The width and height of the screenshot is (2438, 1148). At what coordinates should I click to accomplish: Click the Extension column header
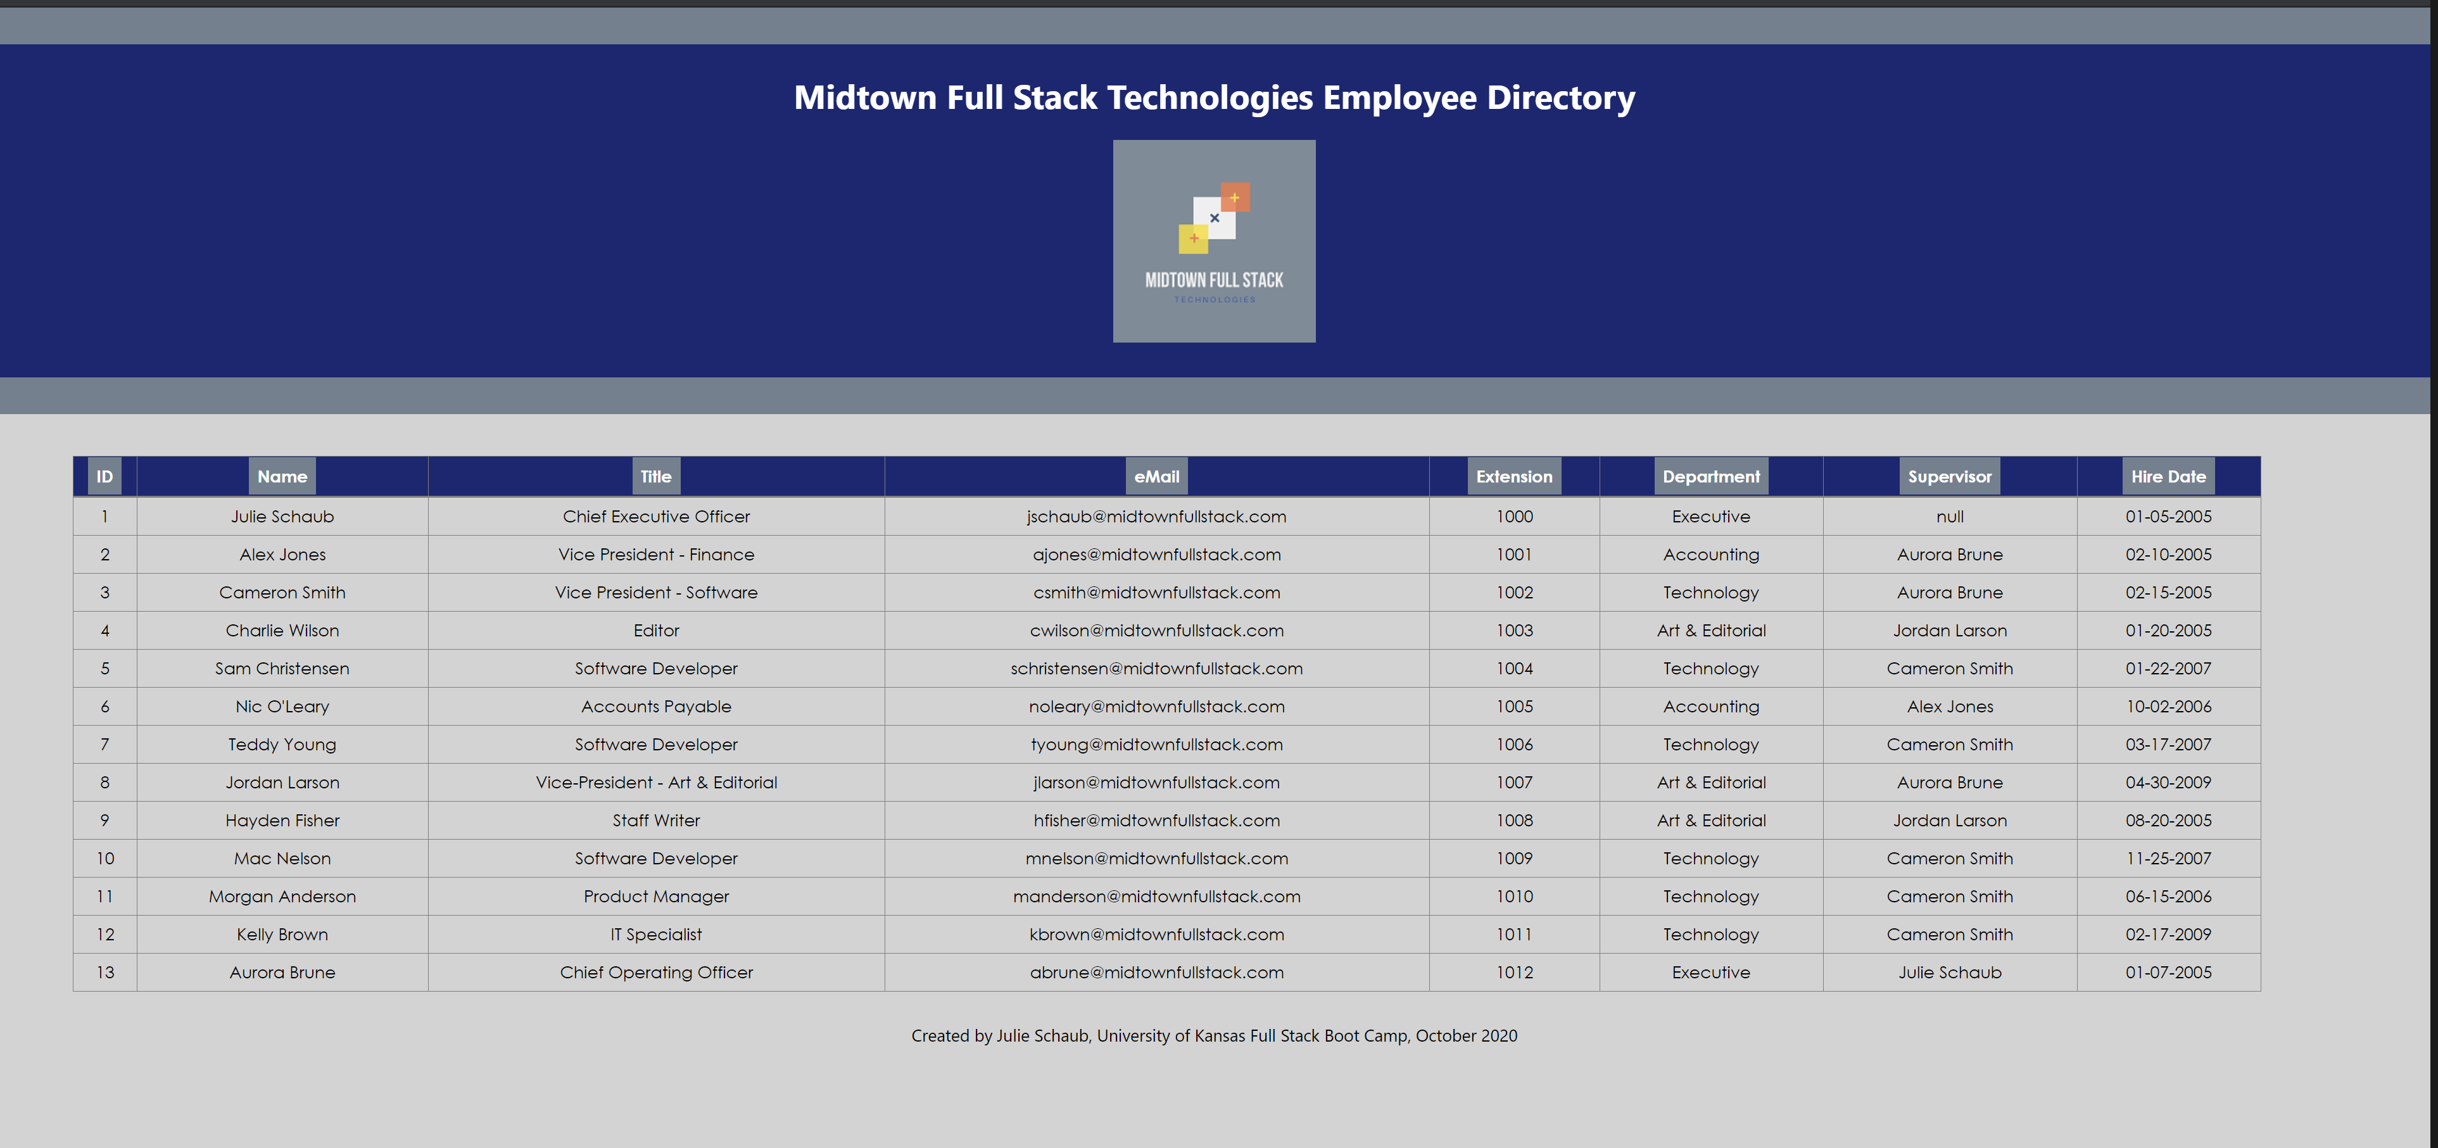pos(1513,476)
